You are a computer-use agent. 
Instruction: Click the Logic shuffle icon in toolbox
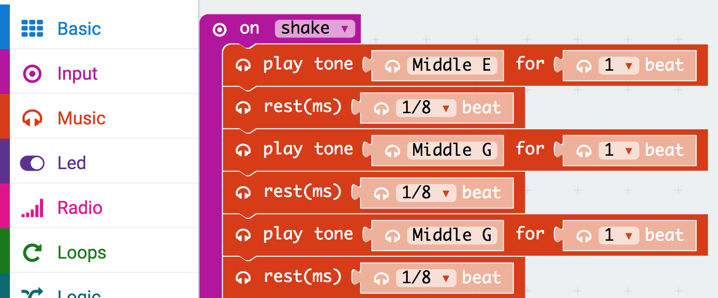(32, 293)
